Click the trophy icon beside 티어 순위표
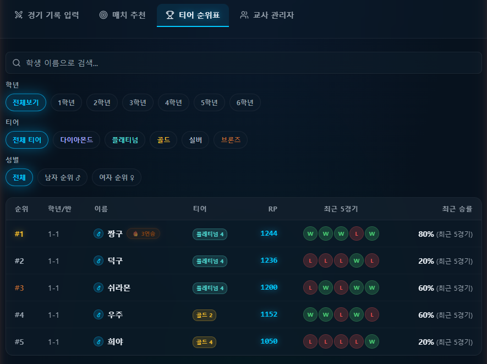 point(170,15)
